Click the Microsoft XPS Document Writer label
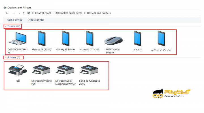204x113 pixels. pyautogui.click(x=65, y=82)
